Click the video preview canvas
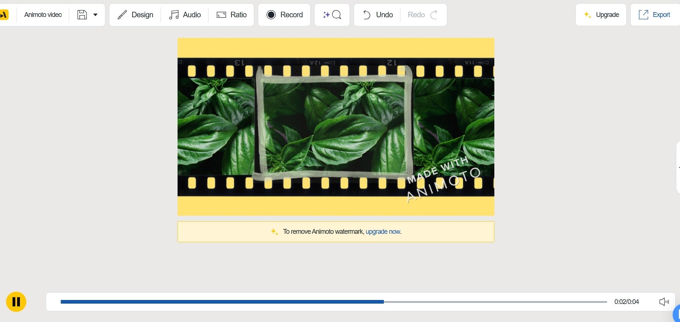 (336, 127)
